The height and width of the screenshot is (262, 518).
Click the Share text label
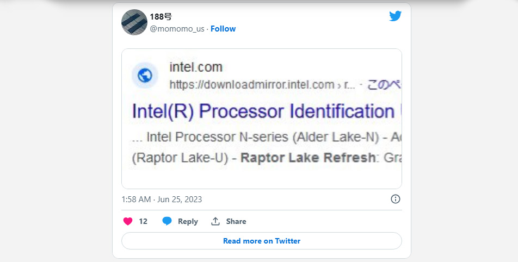point(236,221)
